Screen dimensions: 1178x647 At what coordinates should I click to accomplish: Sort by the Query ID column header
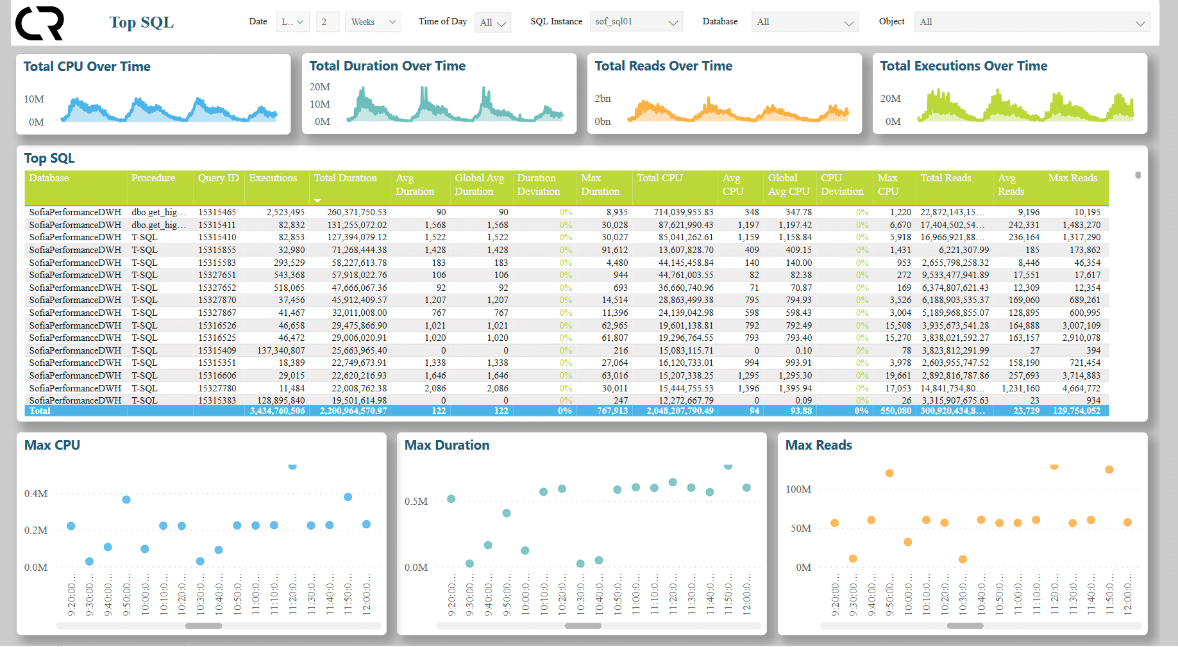click(x=218, y=178)
